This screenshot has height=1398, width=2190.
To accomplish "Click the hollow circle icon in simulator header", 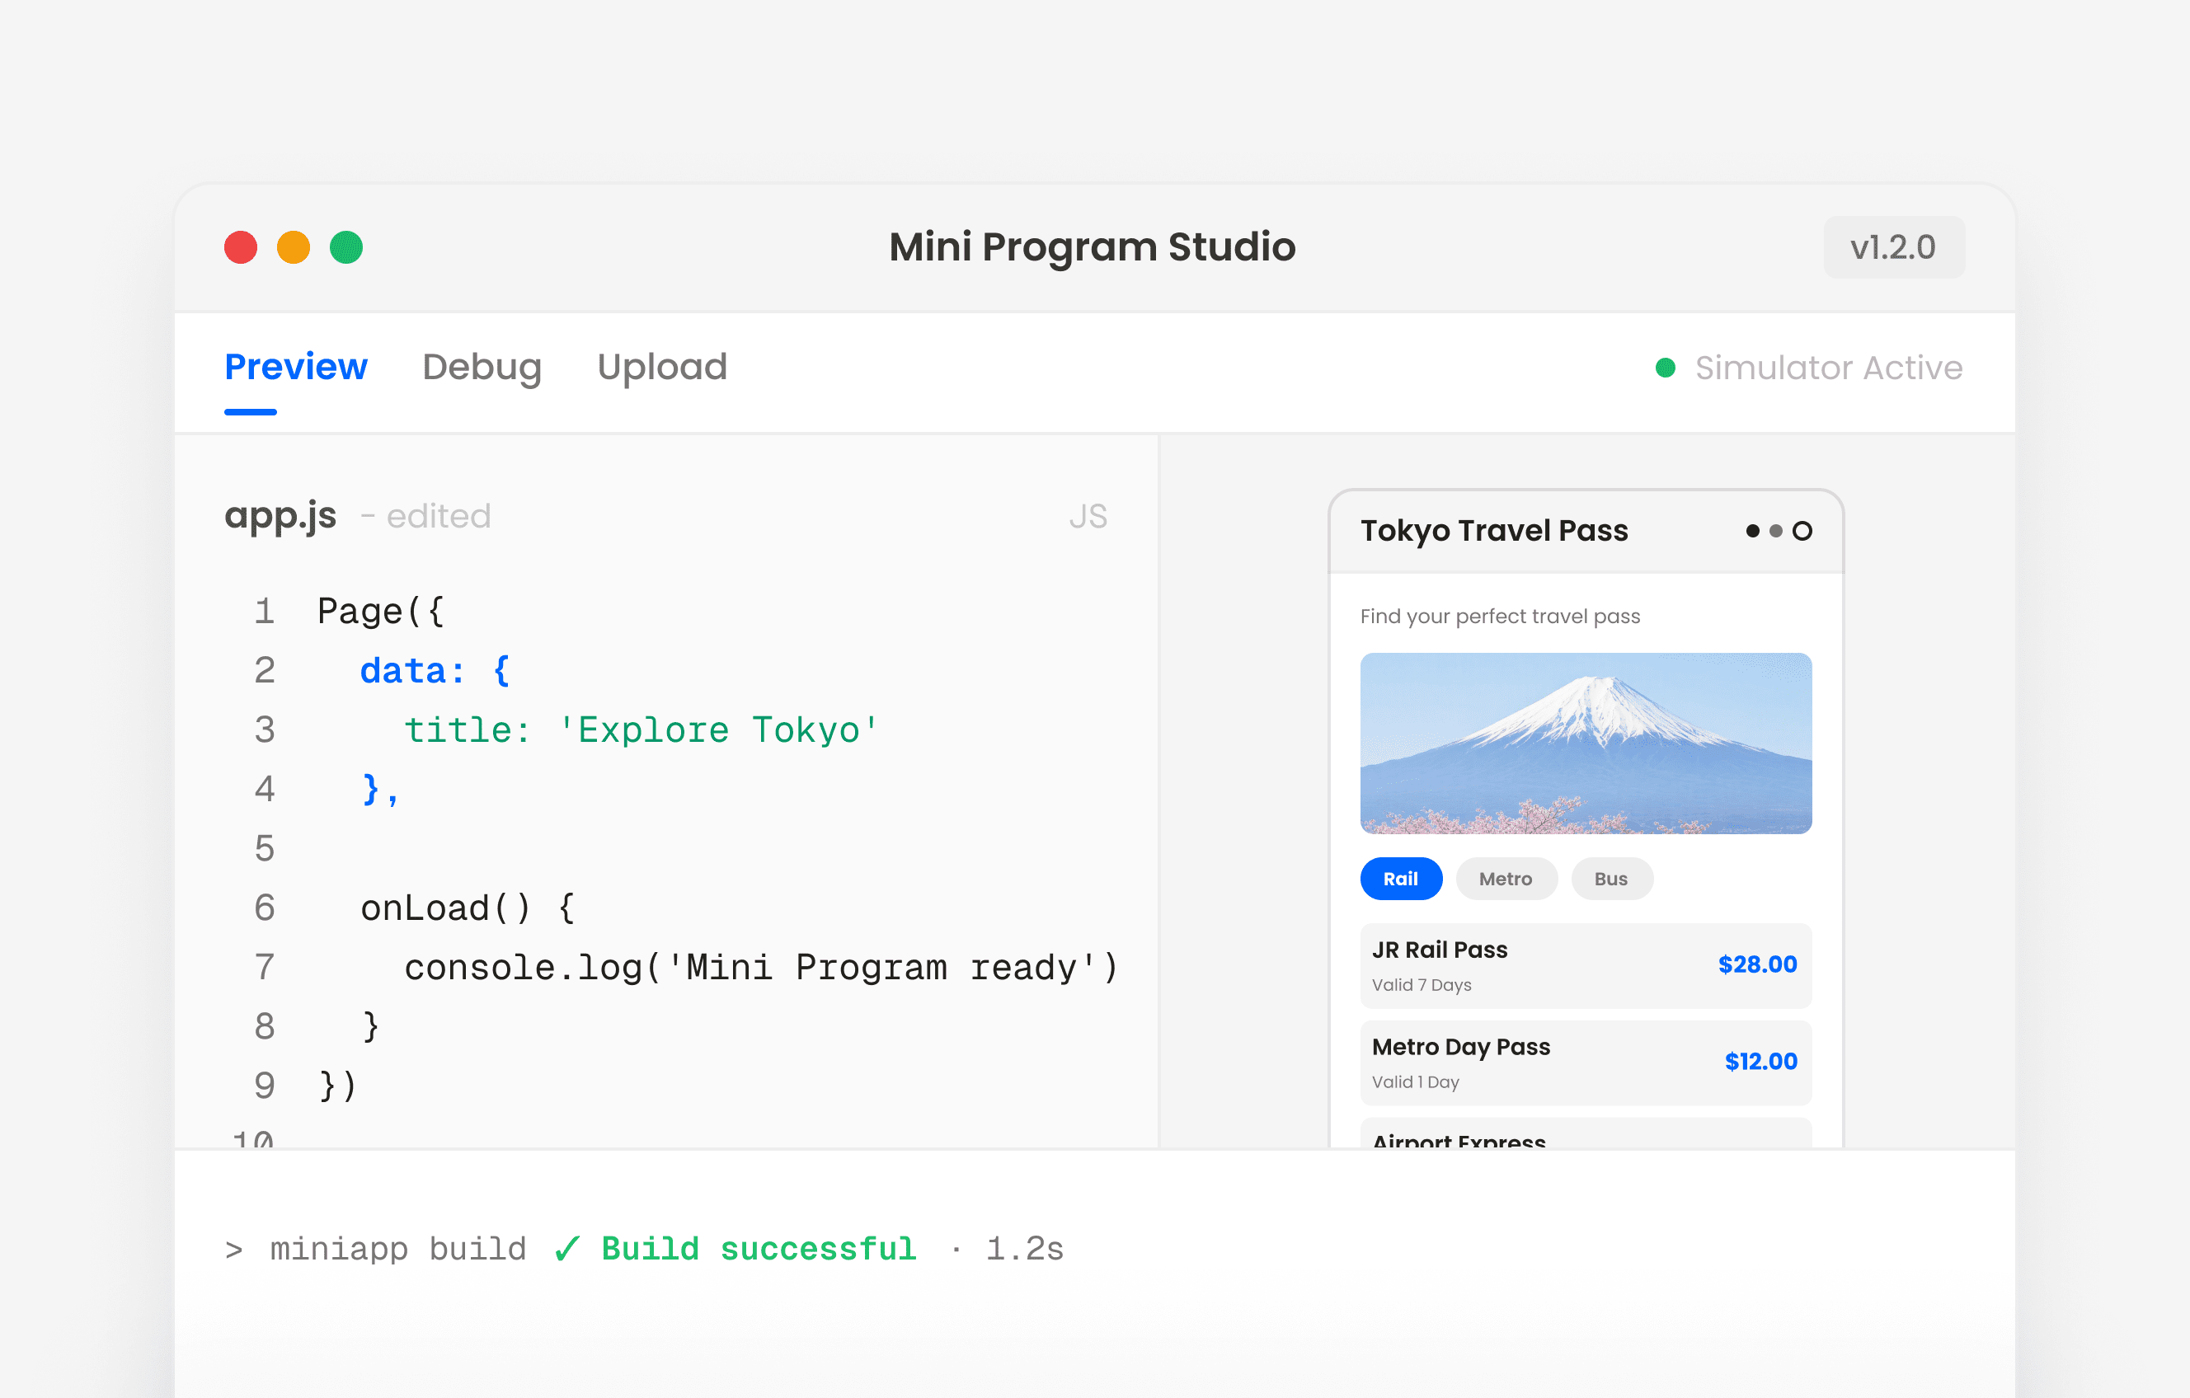I will coord(1802,531).
